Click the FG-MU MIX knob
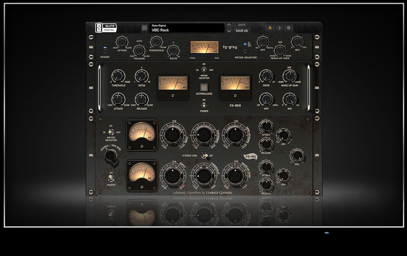The width and height of the screenshot is (407, 256). tap(297, 155)
